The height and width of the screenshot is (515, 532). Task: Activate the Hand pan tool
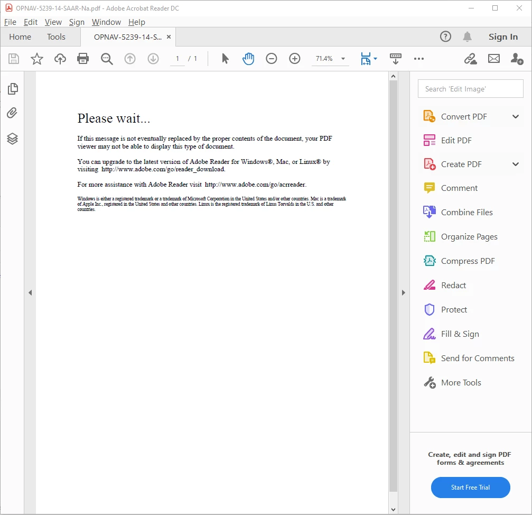coord(248,59)
